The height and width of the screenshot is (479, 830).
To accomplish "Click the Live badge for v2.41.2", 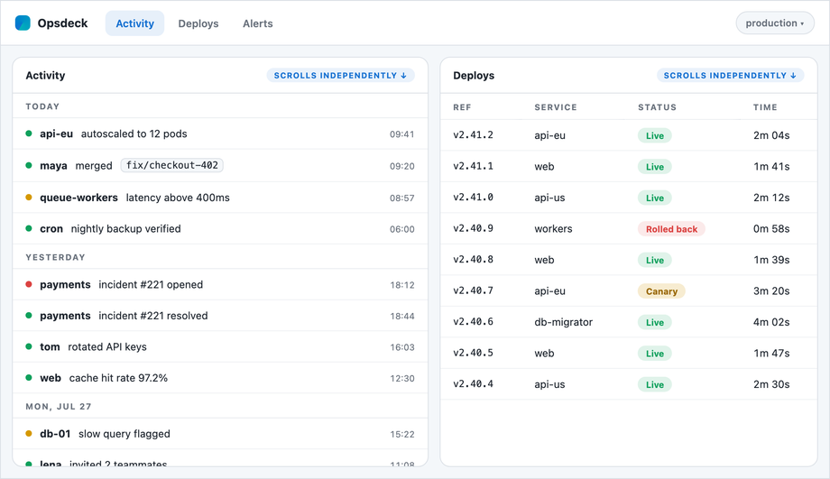I will tap(655, 135).
